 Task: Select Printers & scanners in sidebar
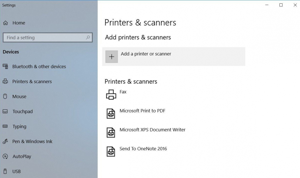(x=32, y=81)
